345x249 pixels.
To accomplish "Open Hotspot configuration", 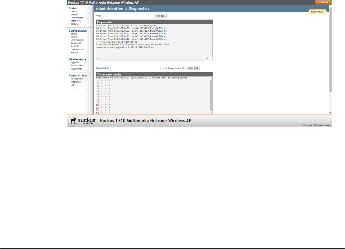I will (74, 53).
